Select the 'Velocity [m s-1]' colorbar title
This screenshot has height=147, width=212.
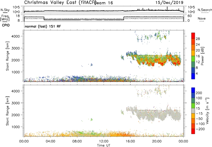click(x=207, y=111)
